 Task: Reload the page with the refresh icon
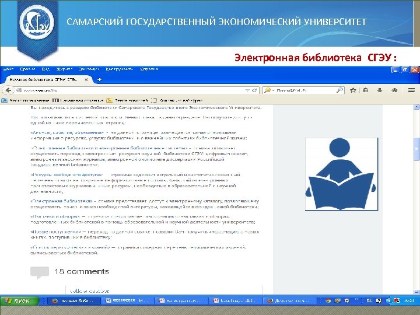(254, 90)
